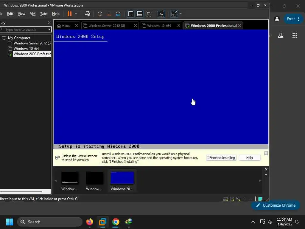Open the console view icon
Viewport: 305px width, 229px height.
[161, 14]
